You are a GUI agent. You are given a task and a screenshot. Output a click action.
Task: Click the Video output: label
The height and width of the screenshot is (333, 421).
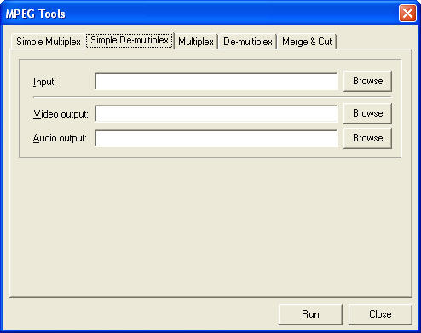(61, 114)
